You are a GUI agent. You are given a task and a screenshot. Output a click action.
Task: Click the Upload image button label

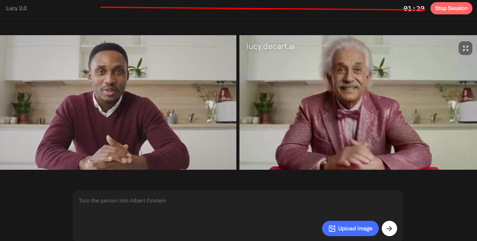[355, 228]
